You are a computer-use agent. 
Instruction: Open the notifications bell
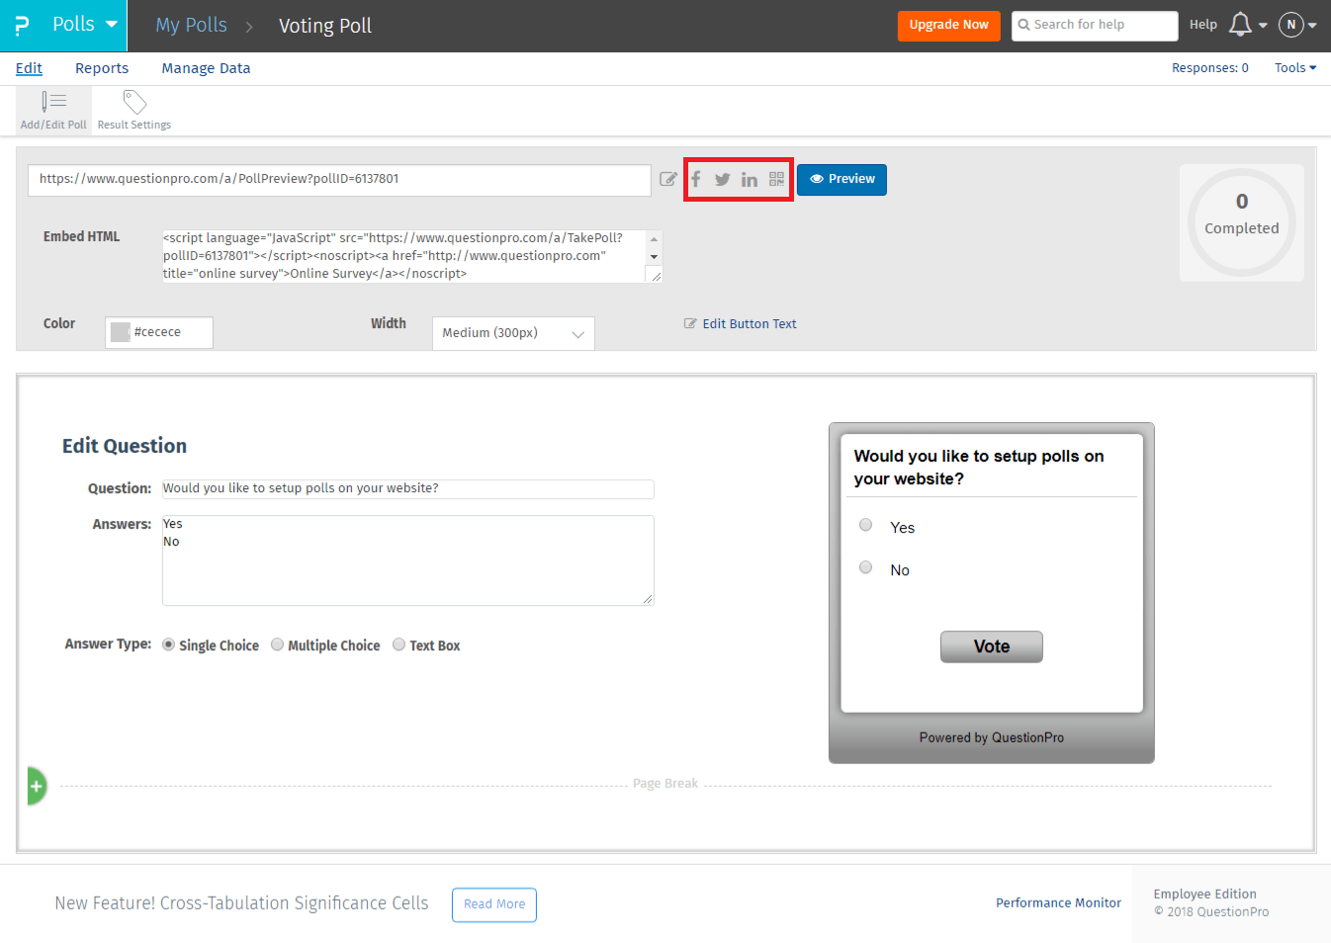[x=1240, y=25]
